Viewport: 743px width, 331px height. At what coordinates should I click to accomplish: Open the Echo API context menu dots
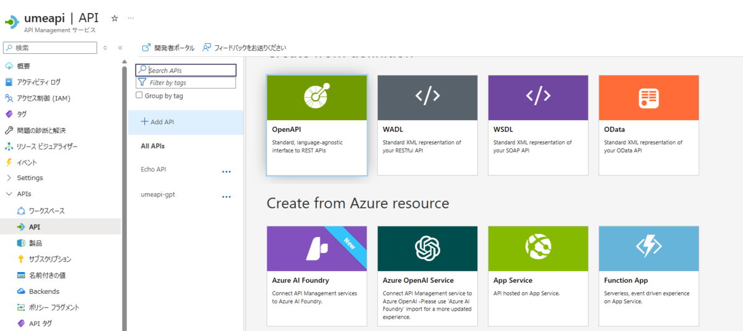(x=226, y=171)
